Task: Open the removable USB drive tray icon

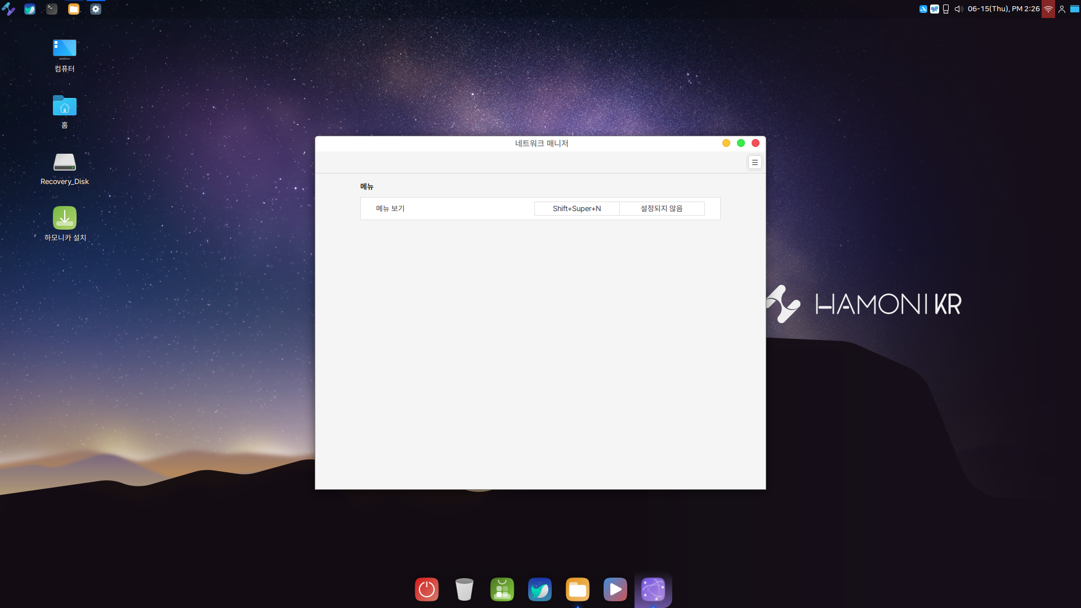Action: (946, 9)
